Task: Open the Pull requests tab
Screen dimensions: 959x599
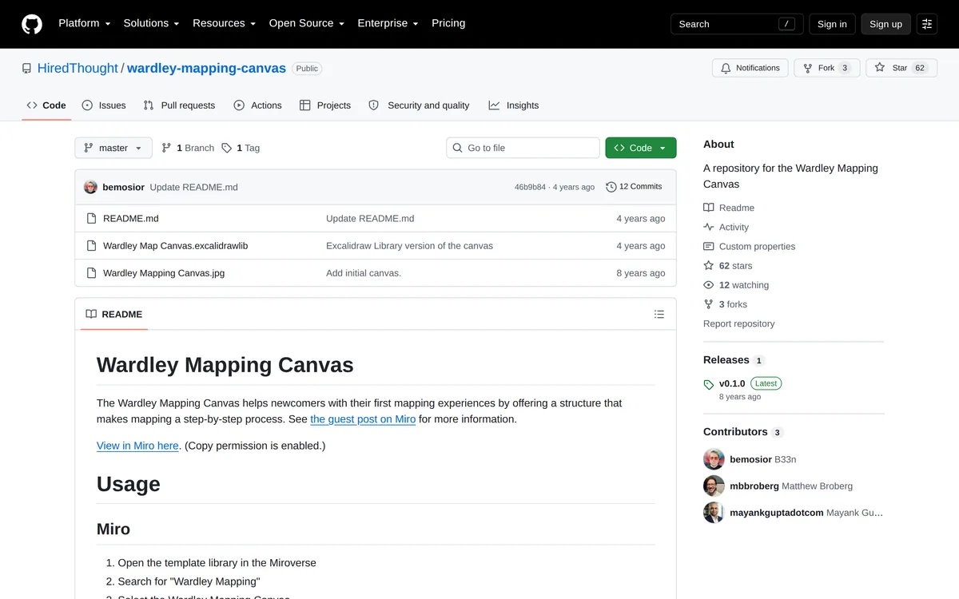Action: [x=179, y=105]
